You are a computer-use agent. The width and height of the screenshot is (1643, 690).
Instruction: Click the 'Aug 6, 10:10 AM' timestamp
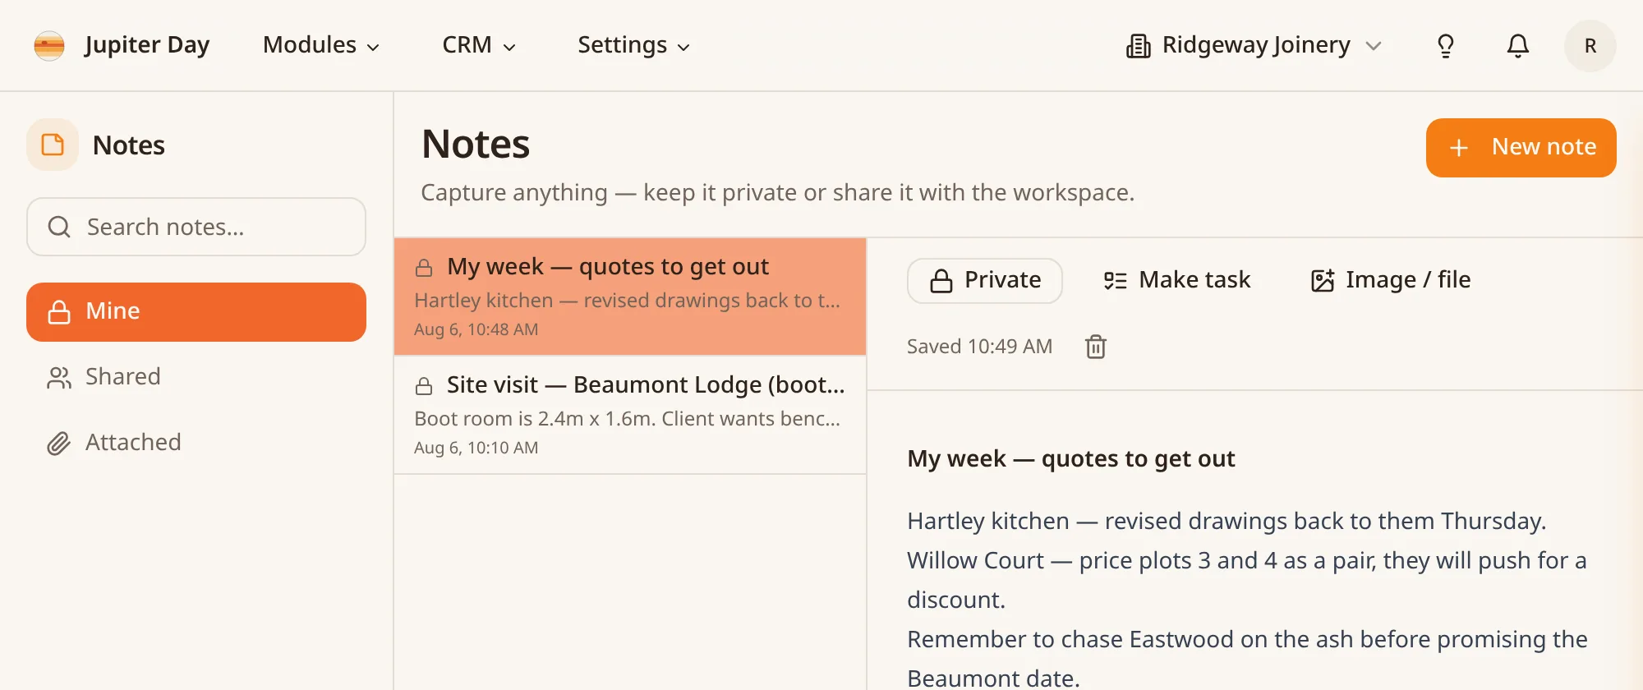pos(476,448)
